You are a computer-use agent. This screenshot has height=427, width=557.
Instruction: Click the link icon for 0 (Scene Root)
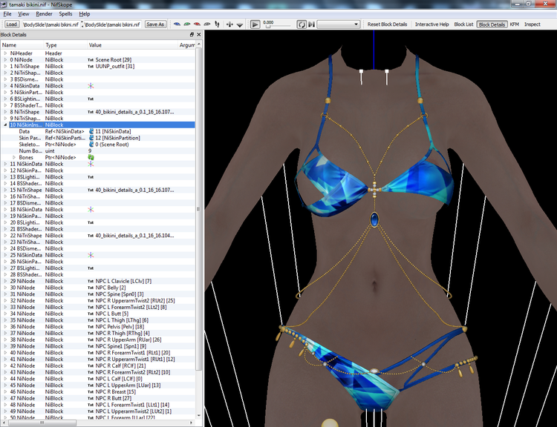click(91, 145)
